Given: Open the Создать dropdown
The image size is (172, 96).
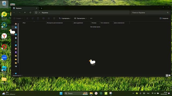Looking at the screenshot, I should (18, 18).
